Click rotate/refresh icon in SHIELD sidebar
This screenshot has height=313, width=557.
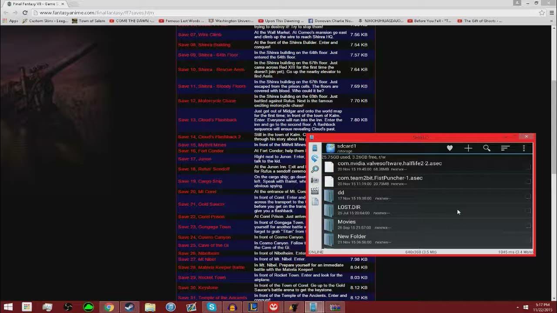click(315, 159)
